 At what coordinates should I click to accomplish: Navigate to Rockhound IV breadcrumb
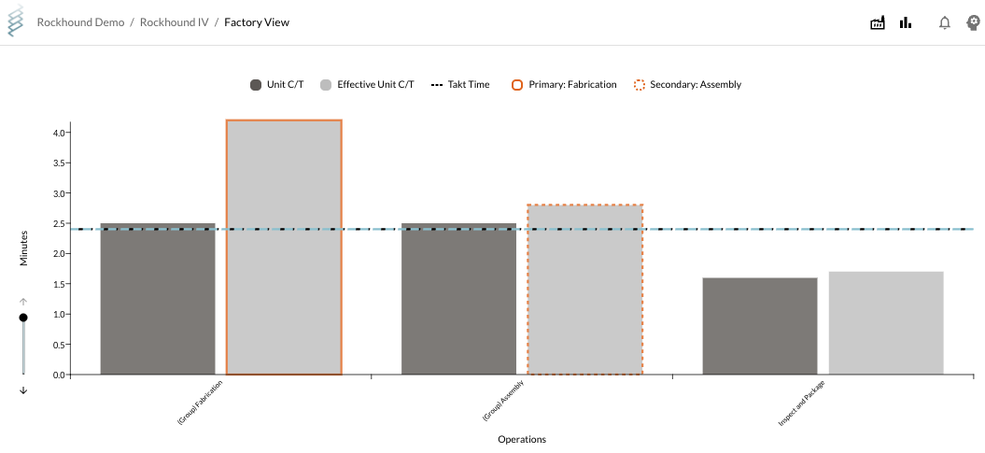click(x=174, y=22)
